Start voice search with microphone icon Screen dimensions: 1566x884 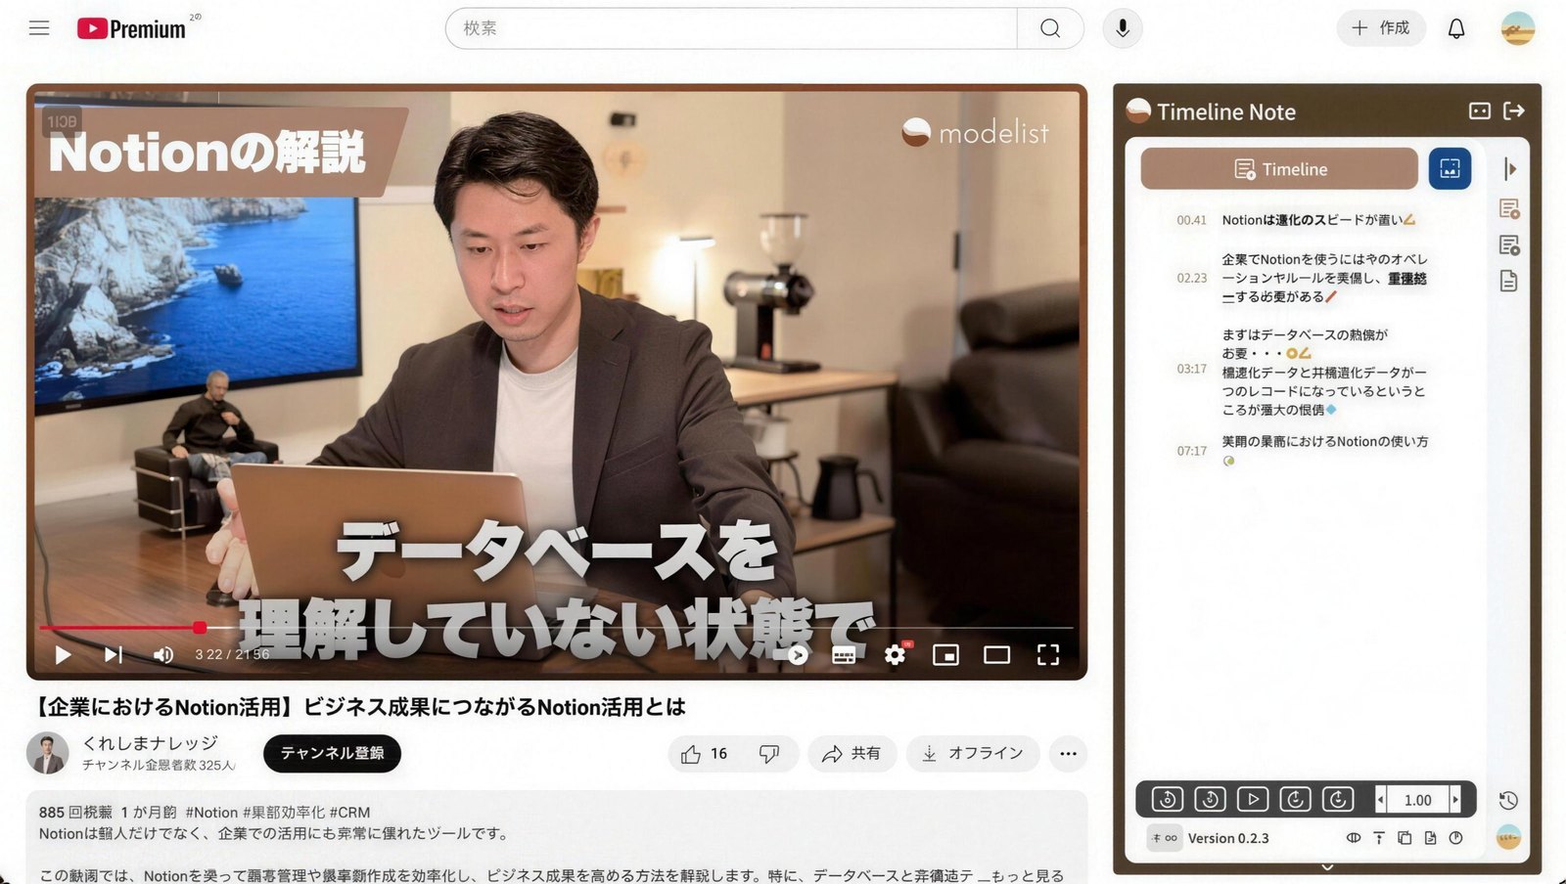1123,28
